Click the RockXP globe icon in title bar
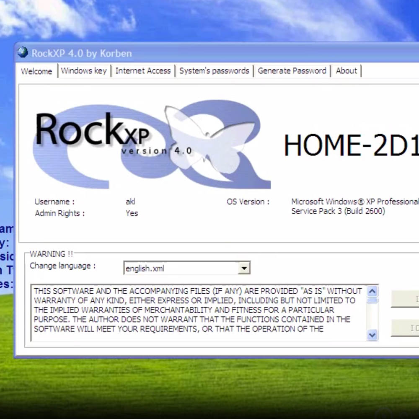Image resolution: width=419 pixels, height=419 pixels. tap(23, 52)
